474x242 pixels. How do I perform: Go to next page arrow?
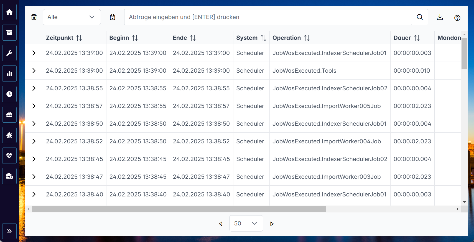[272, 224]
